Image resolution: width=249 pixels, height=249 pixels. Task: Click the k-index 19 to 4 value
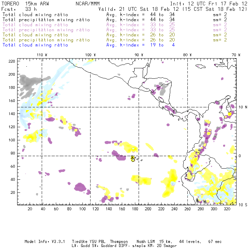[x=140, y=45]
